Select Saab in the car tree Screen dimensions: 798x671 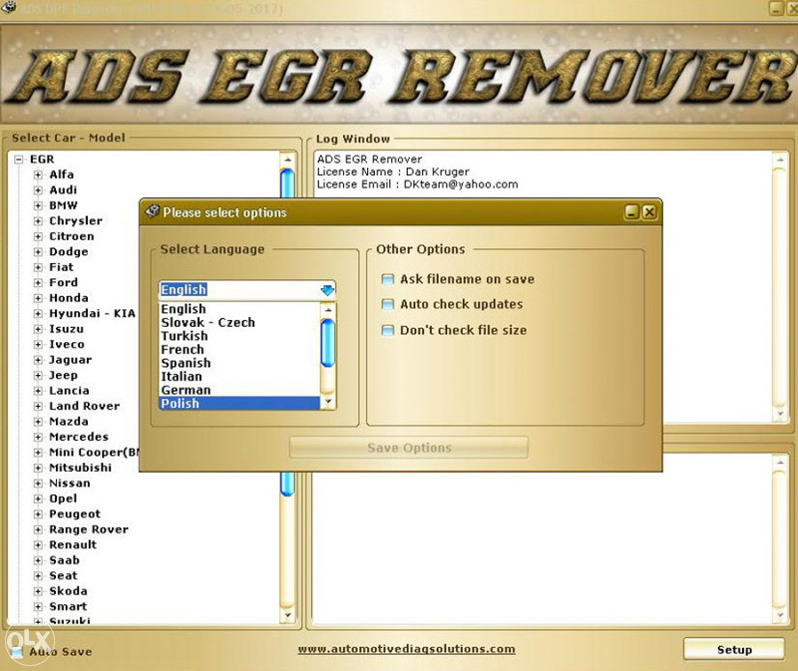[x=64, y=560]
